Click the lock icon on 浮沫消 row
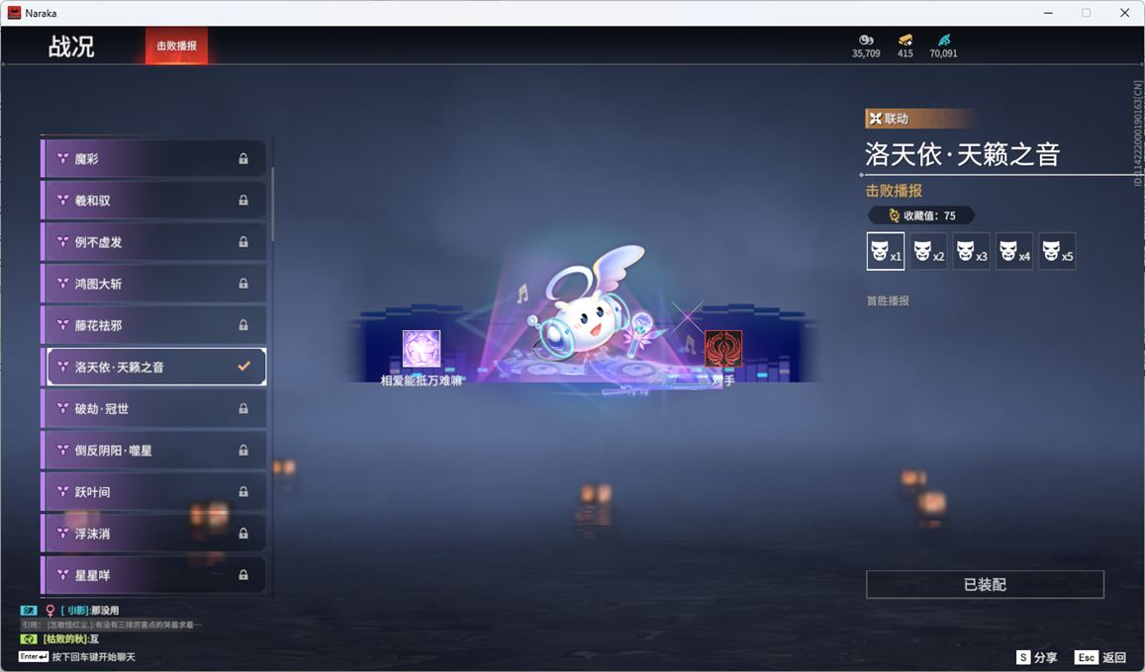 pos(243,534)
